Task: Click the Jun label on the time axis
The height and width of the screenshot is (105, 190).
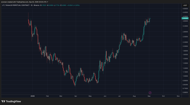Action: pos(105,96)
